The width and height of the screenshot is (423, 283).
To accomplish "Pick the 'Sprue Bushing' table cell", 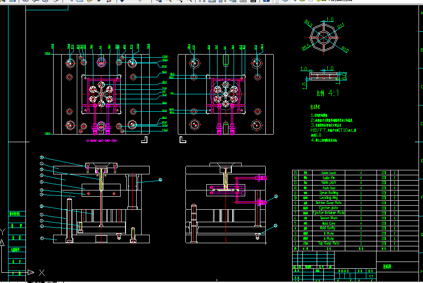I will (x=329, y=193).
